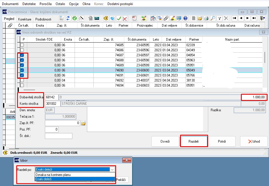Tick the checkbox for row 74692
Viewport: 269px width, 186px height.
tap(22, 80)
